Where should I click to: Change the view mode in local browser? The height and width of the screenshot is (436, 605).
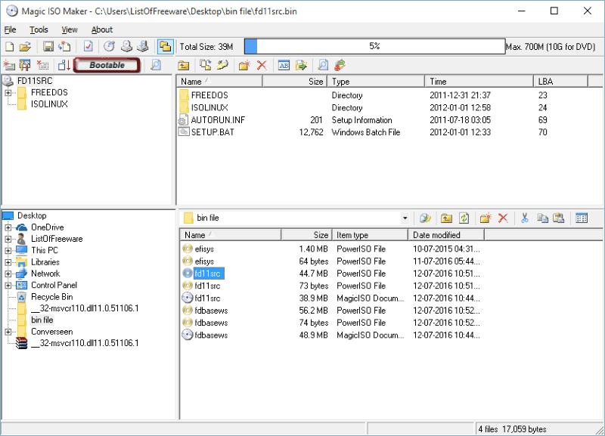tap(582, 218)
